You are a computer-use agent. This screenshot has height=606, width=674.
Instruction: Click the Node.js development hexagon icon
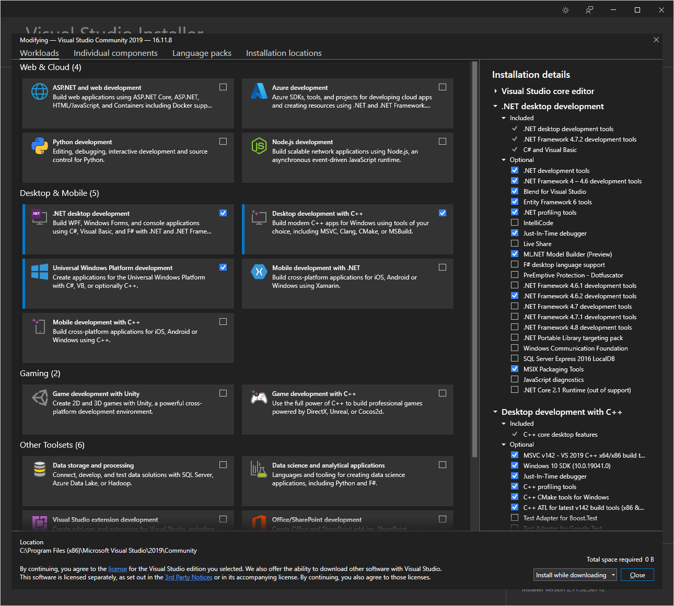[x=259, y=146]
